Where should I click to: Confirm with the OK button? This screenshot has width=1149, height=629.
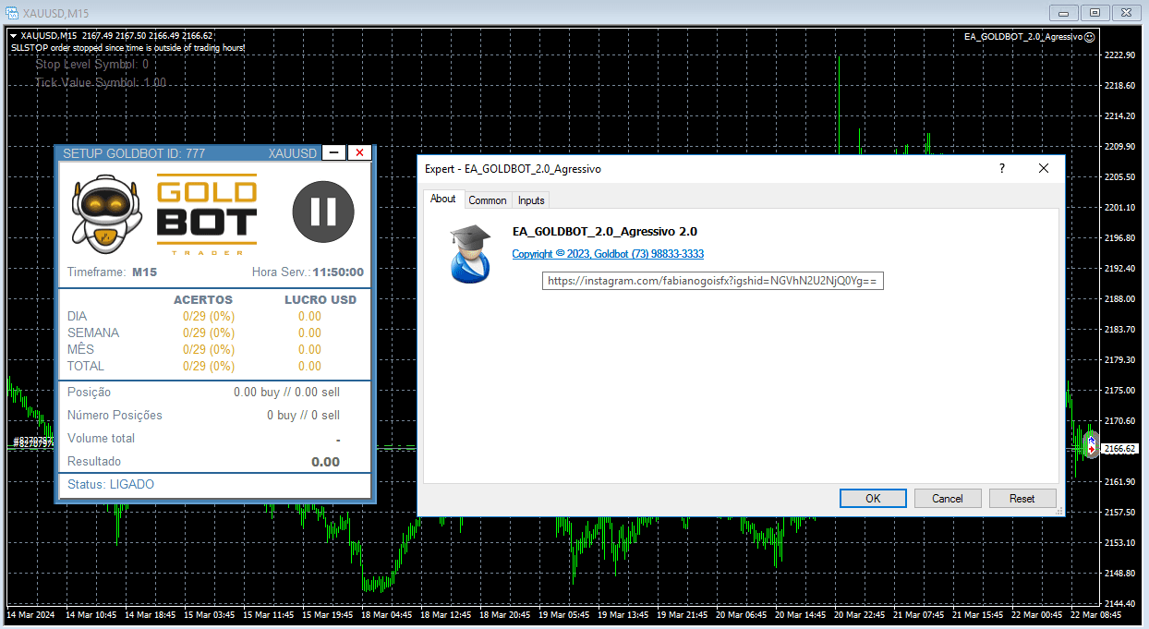873,499
